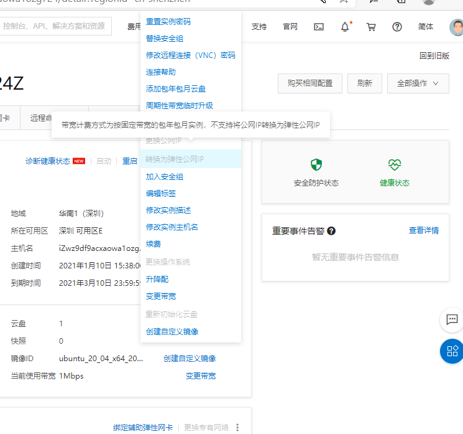Screen dimensions: 463x434
Task: Focus the top search input field
Action: [x=55, y=26]
